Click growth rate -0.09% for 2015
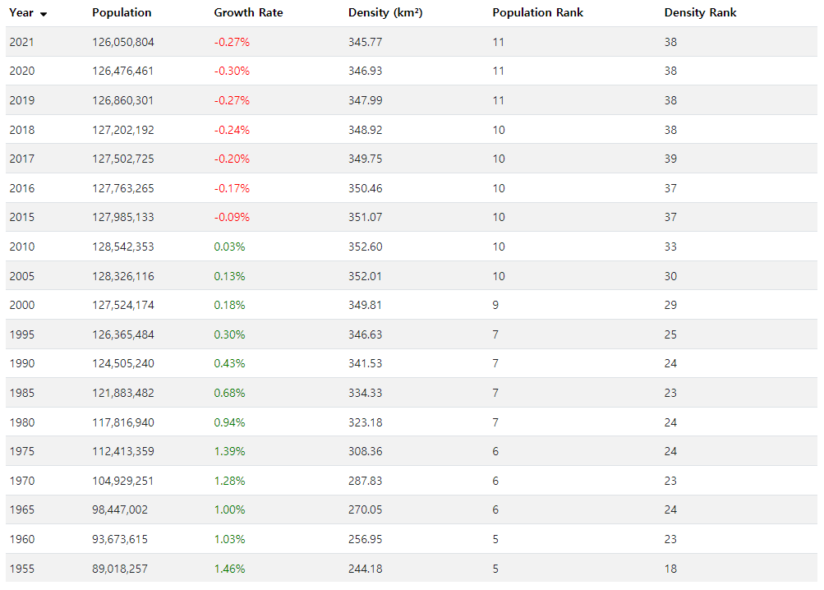Screen dimensions: 824x590 pyautogui.click(x=232, y=217)
